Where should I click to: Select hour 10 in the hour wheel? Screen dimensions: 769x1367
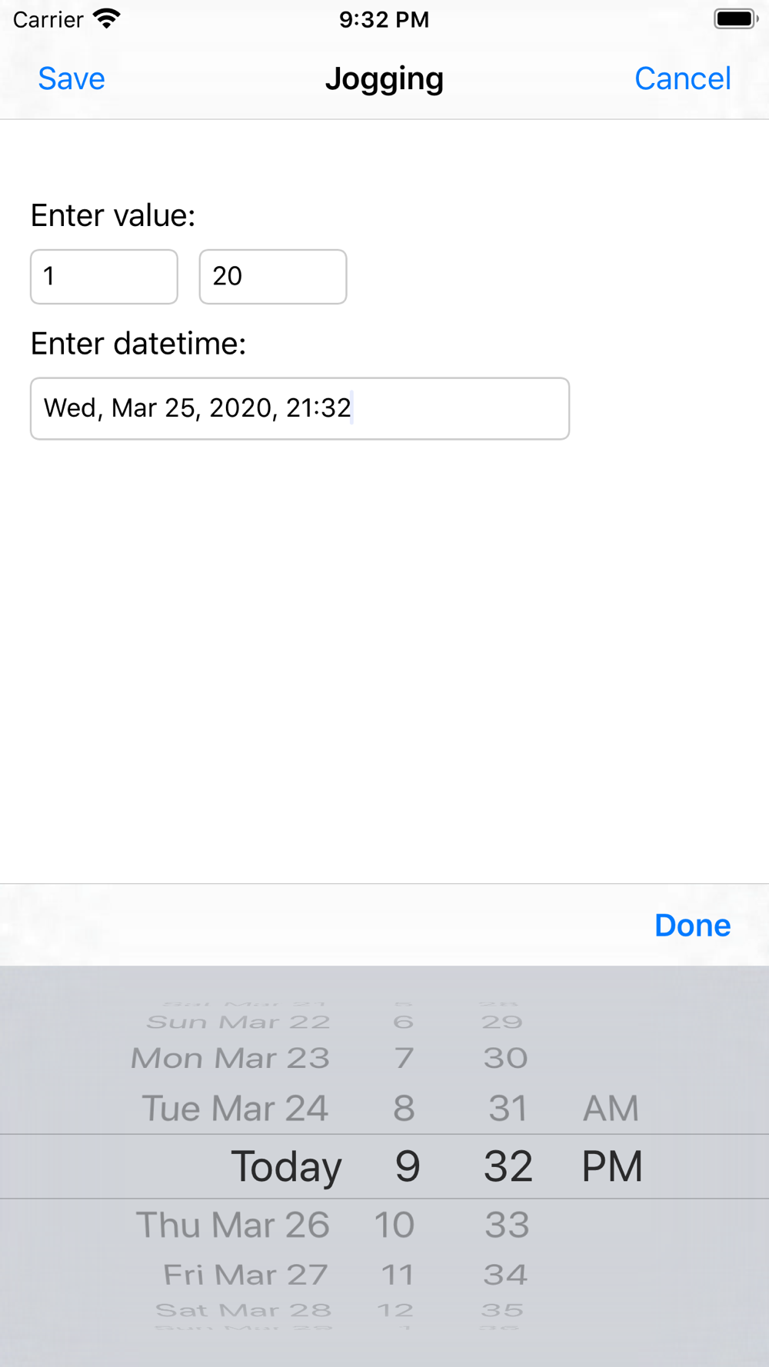coord(394,1225)
